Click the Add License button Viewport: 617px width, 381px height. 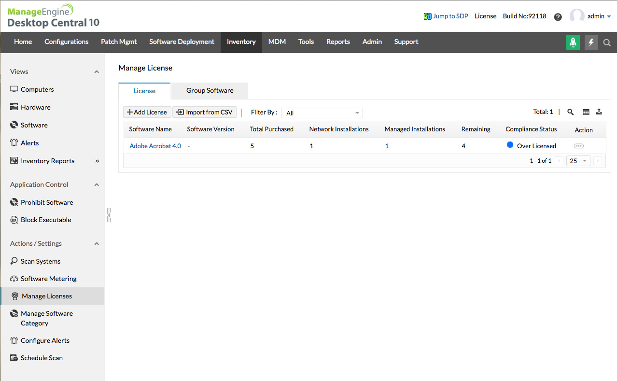click(x=147, y=112)
